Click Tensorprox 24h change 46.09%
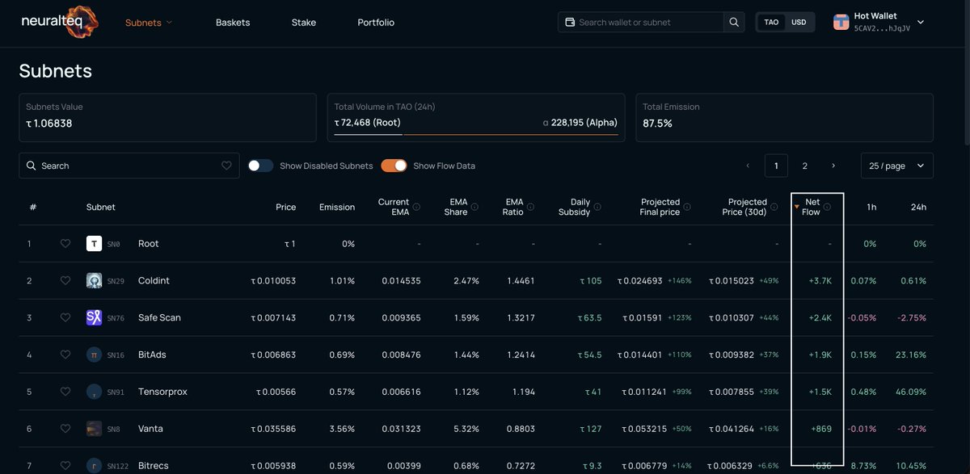Viewport: 970px width, 474px height. (911, 392)
